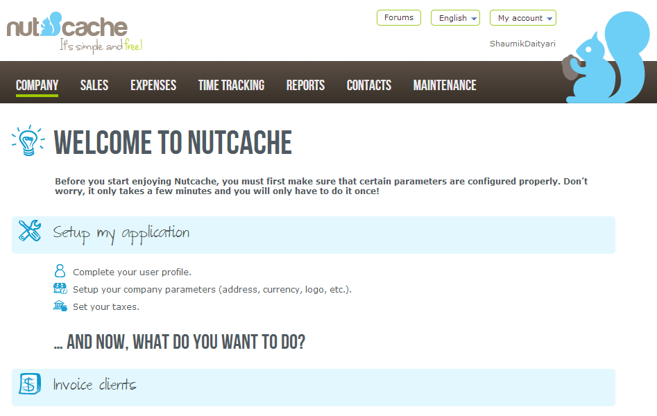Click the Setup my application header
The height and width of the screenshot is (416, 657).
(314, 235)
